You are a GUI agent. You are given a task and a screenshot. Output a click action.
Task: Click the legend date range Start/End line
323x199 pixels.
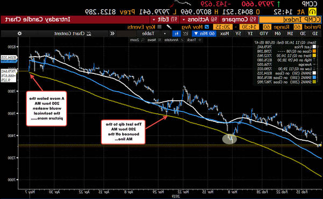click(x=285, y=43)
